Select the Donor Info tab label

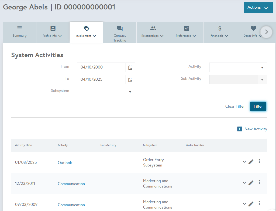click(x=250, y=36)
